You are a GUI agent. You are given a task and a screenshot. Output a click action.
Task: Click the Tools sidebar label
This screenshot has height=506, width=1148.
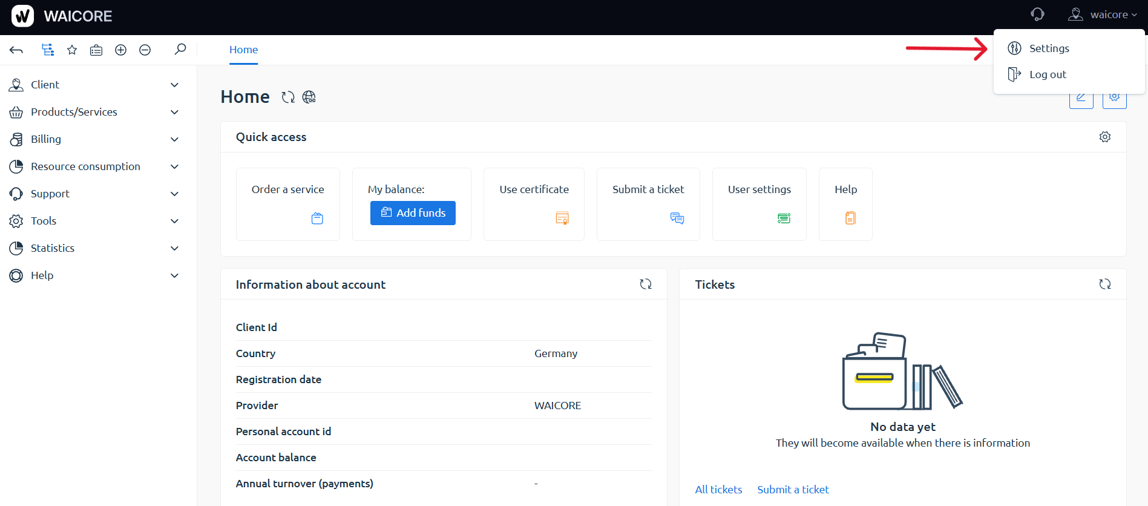44,221
